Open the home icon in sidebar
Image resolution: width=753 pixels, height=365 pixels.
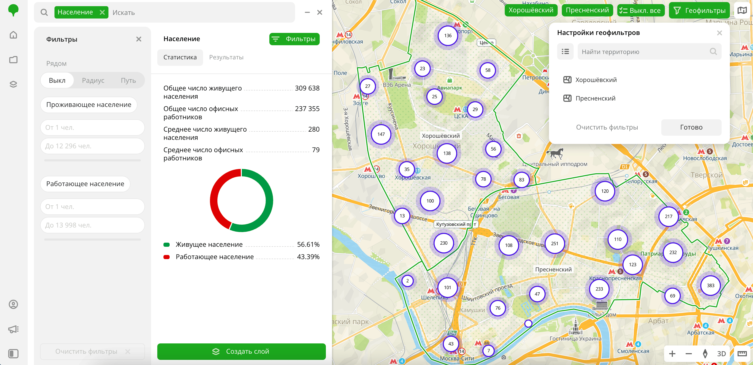coord(13,35)
